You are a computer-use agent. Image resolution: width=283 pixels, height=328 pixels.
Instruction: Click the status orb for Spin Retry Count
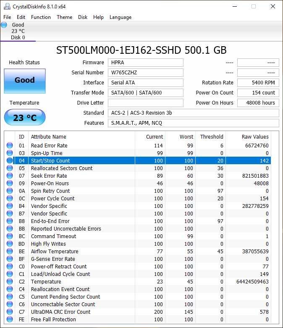tap(10, 191)
